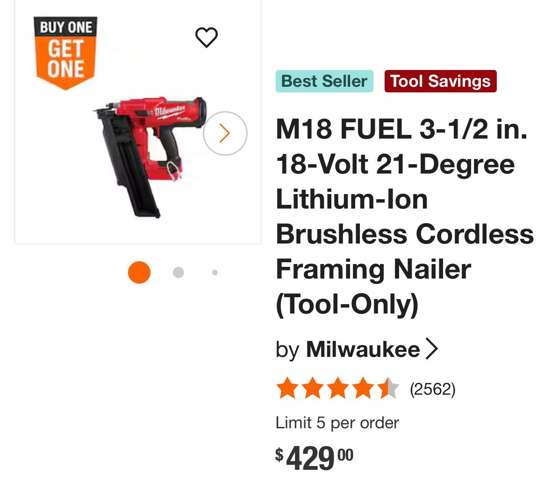The height and width of the screenshot is (495, 551).
Task: Switch to the second carousel dot
Action: (x=178, y=272)
